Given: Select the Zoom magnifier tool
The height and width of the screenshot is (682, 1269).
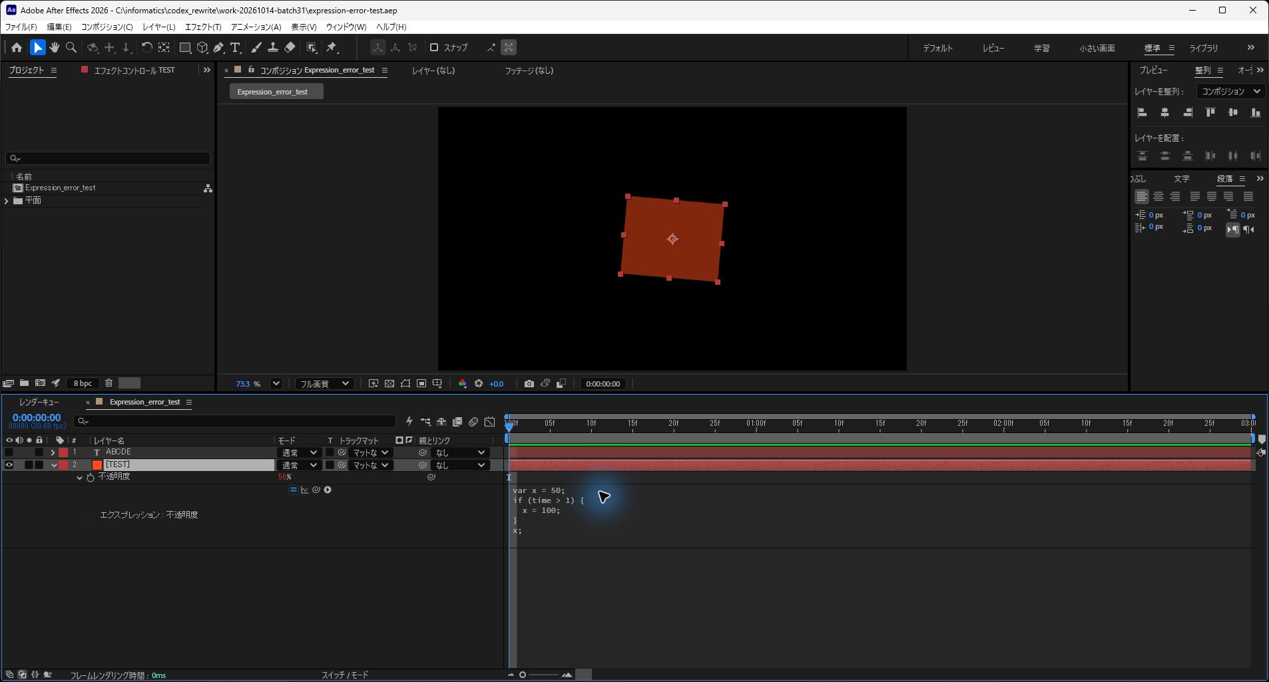Looking at the screenshot, I should pyautogui.click(x=71, y=47).
